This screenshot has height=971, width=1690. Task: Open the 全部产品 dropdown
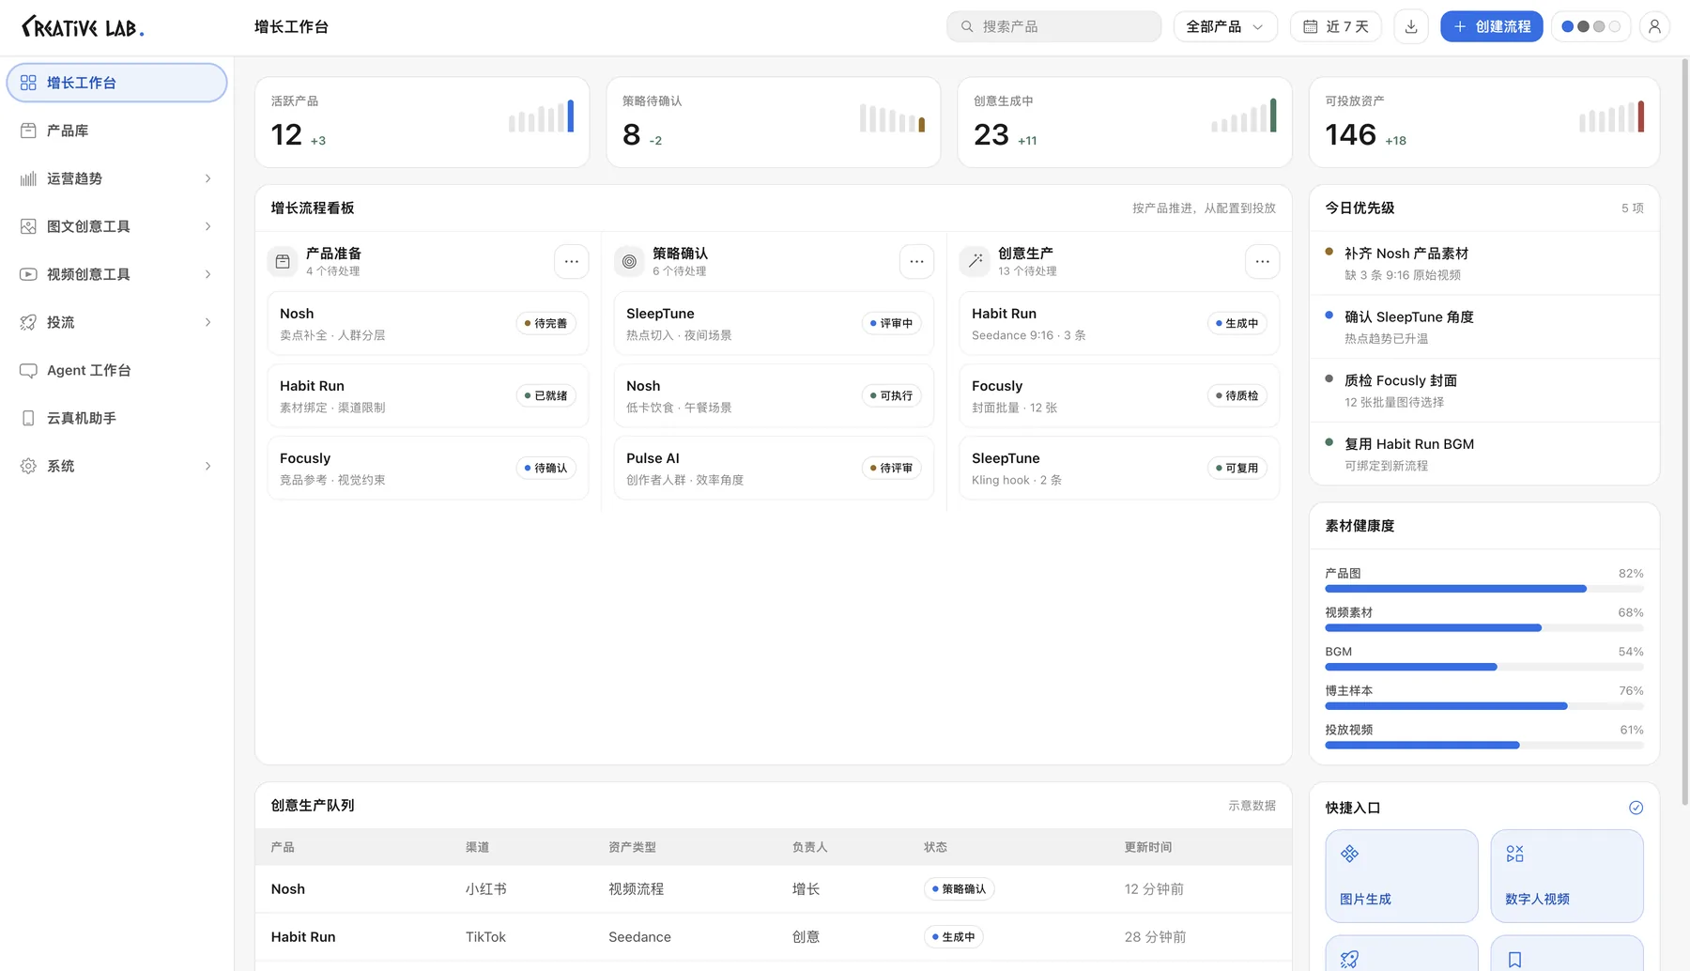pyautogui.click(x=1224, y=26)
